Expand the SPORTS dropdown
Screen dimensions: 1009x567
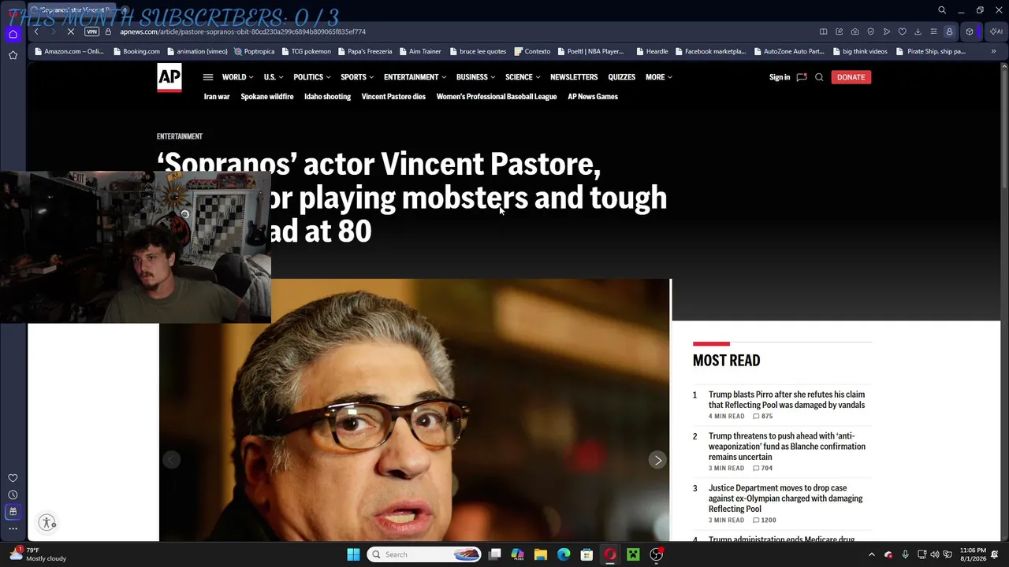[x=357, y=77]
